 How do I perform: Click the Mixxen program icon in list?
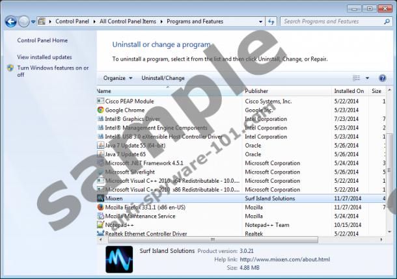100,198
